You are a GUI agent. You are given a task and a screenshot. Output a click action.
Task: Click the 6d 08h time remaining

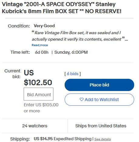coord(42,52)
